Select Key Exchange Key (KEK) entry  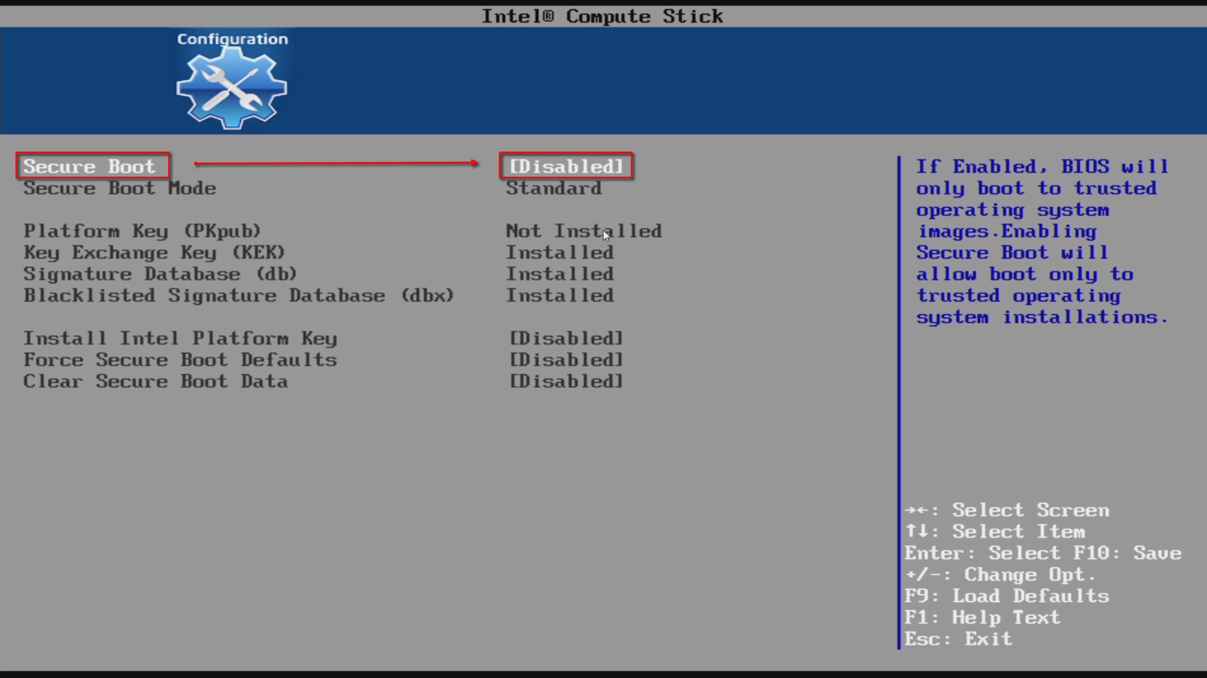click(154, 252)
